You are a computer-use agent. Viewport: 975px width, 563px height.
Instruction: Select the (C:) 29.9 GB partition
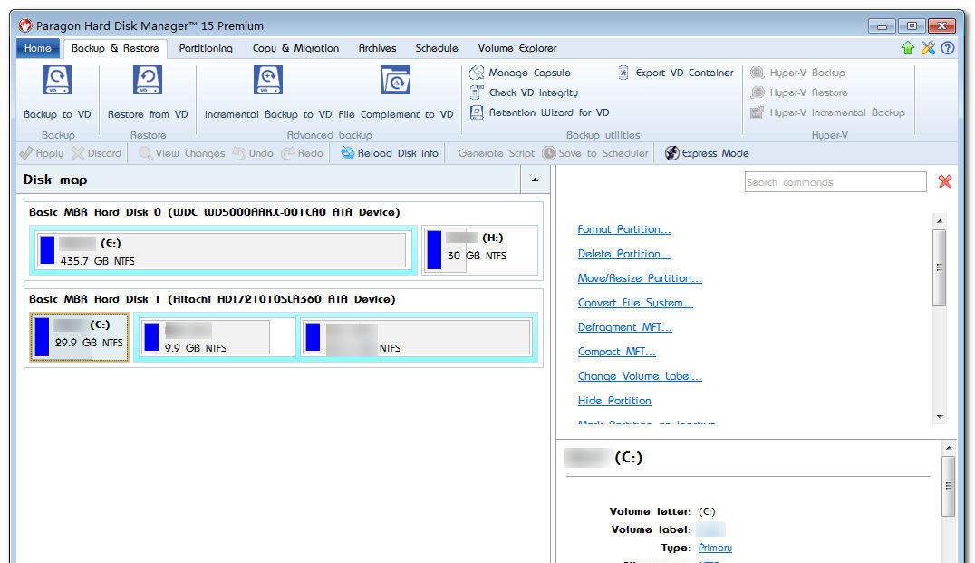80,337
